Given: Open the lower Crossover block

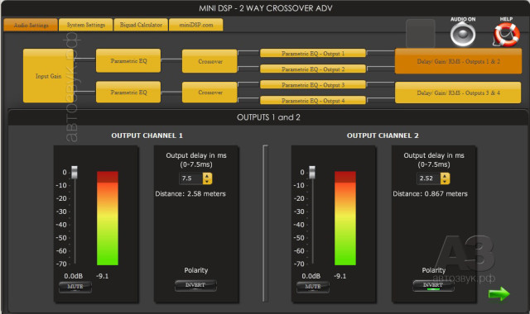Looking at the screenshot, I should pyautogui.click(x=210, y=92).
